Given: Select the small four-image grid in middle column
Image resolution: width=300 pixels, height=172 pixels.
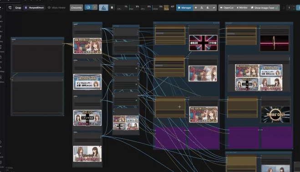Looking at the screenshot, I should tap(126, 123).
